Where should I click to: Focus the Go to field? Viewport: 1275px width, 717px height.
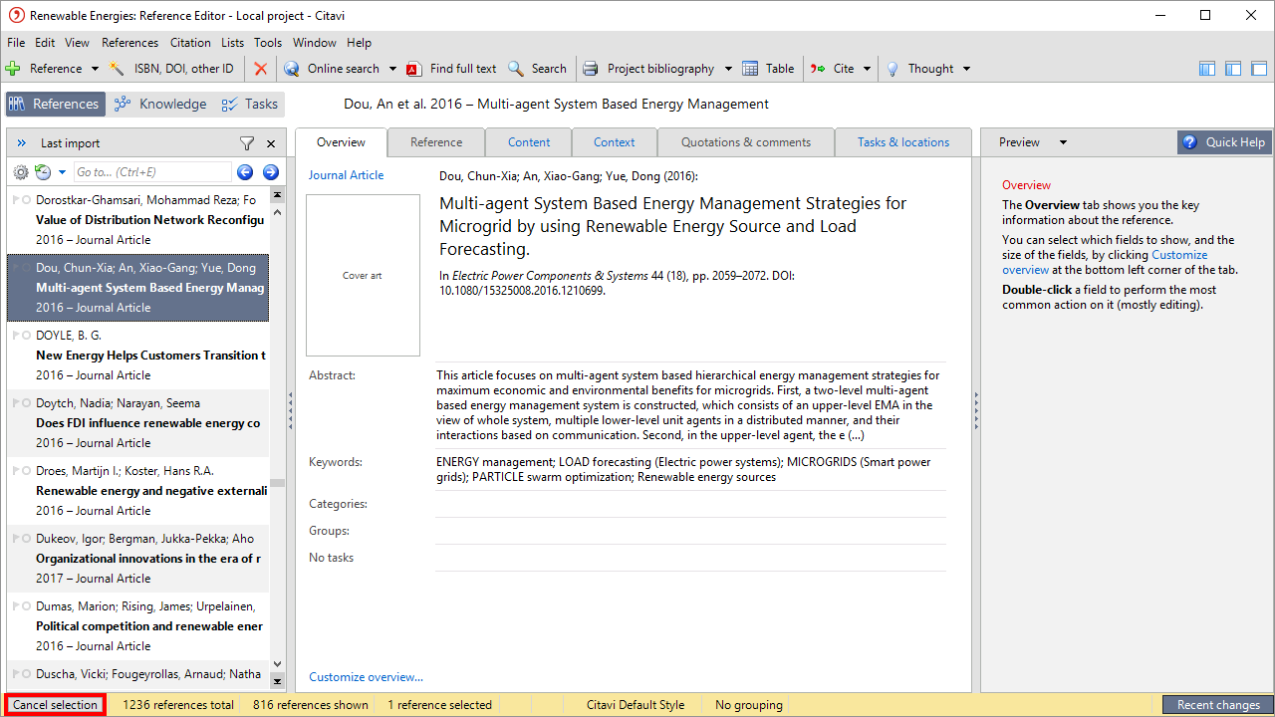click(x=151, y=172)
